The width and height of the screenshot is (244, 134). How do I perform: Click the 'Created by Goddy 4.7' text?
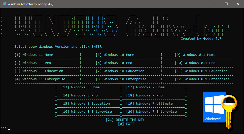click(201, 38)
